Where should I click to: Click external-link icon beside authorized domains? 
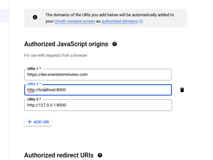(141, 21)
